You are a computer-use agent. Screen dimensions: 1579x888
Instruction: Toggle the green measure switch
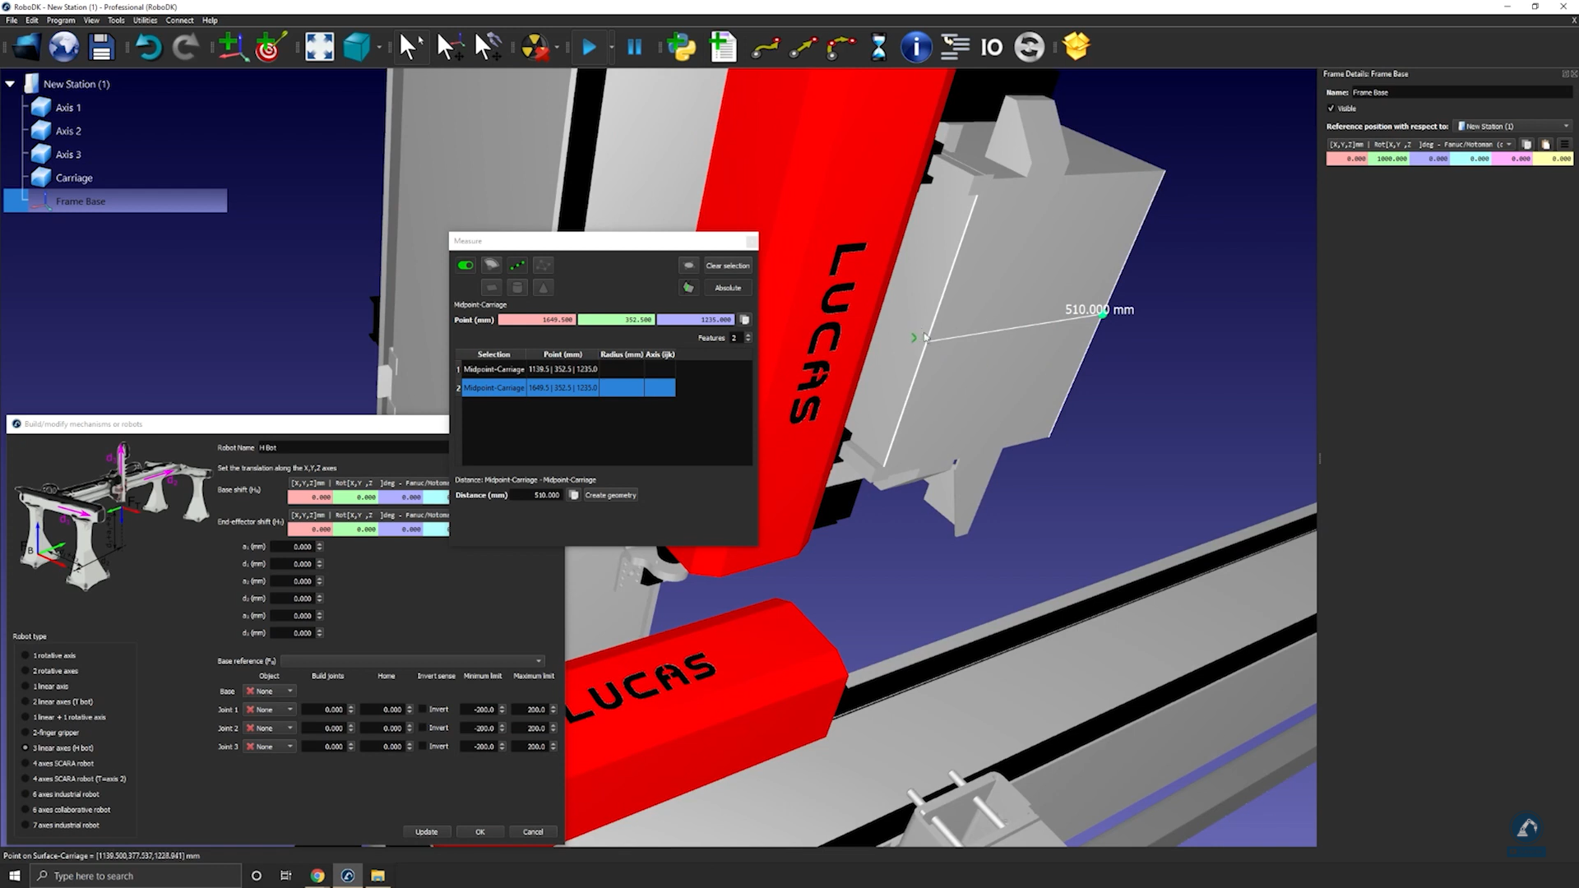click(465, 266)
